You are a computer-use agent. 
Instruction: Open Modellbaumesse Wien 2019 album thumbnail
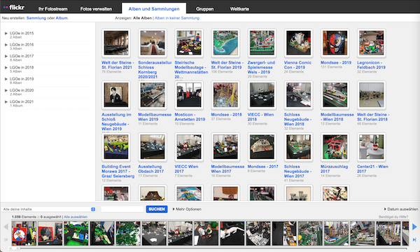coord(153,94)
